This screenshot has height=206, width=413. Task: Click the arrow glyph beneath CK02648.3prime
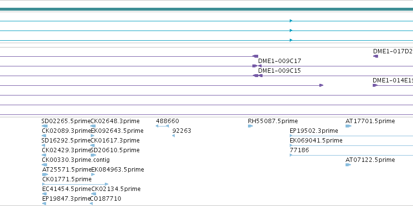tap(93, 126)
